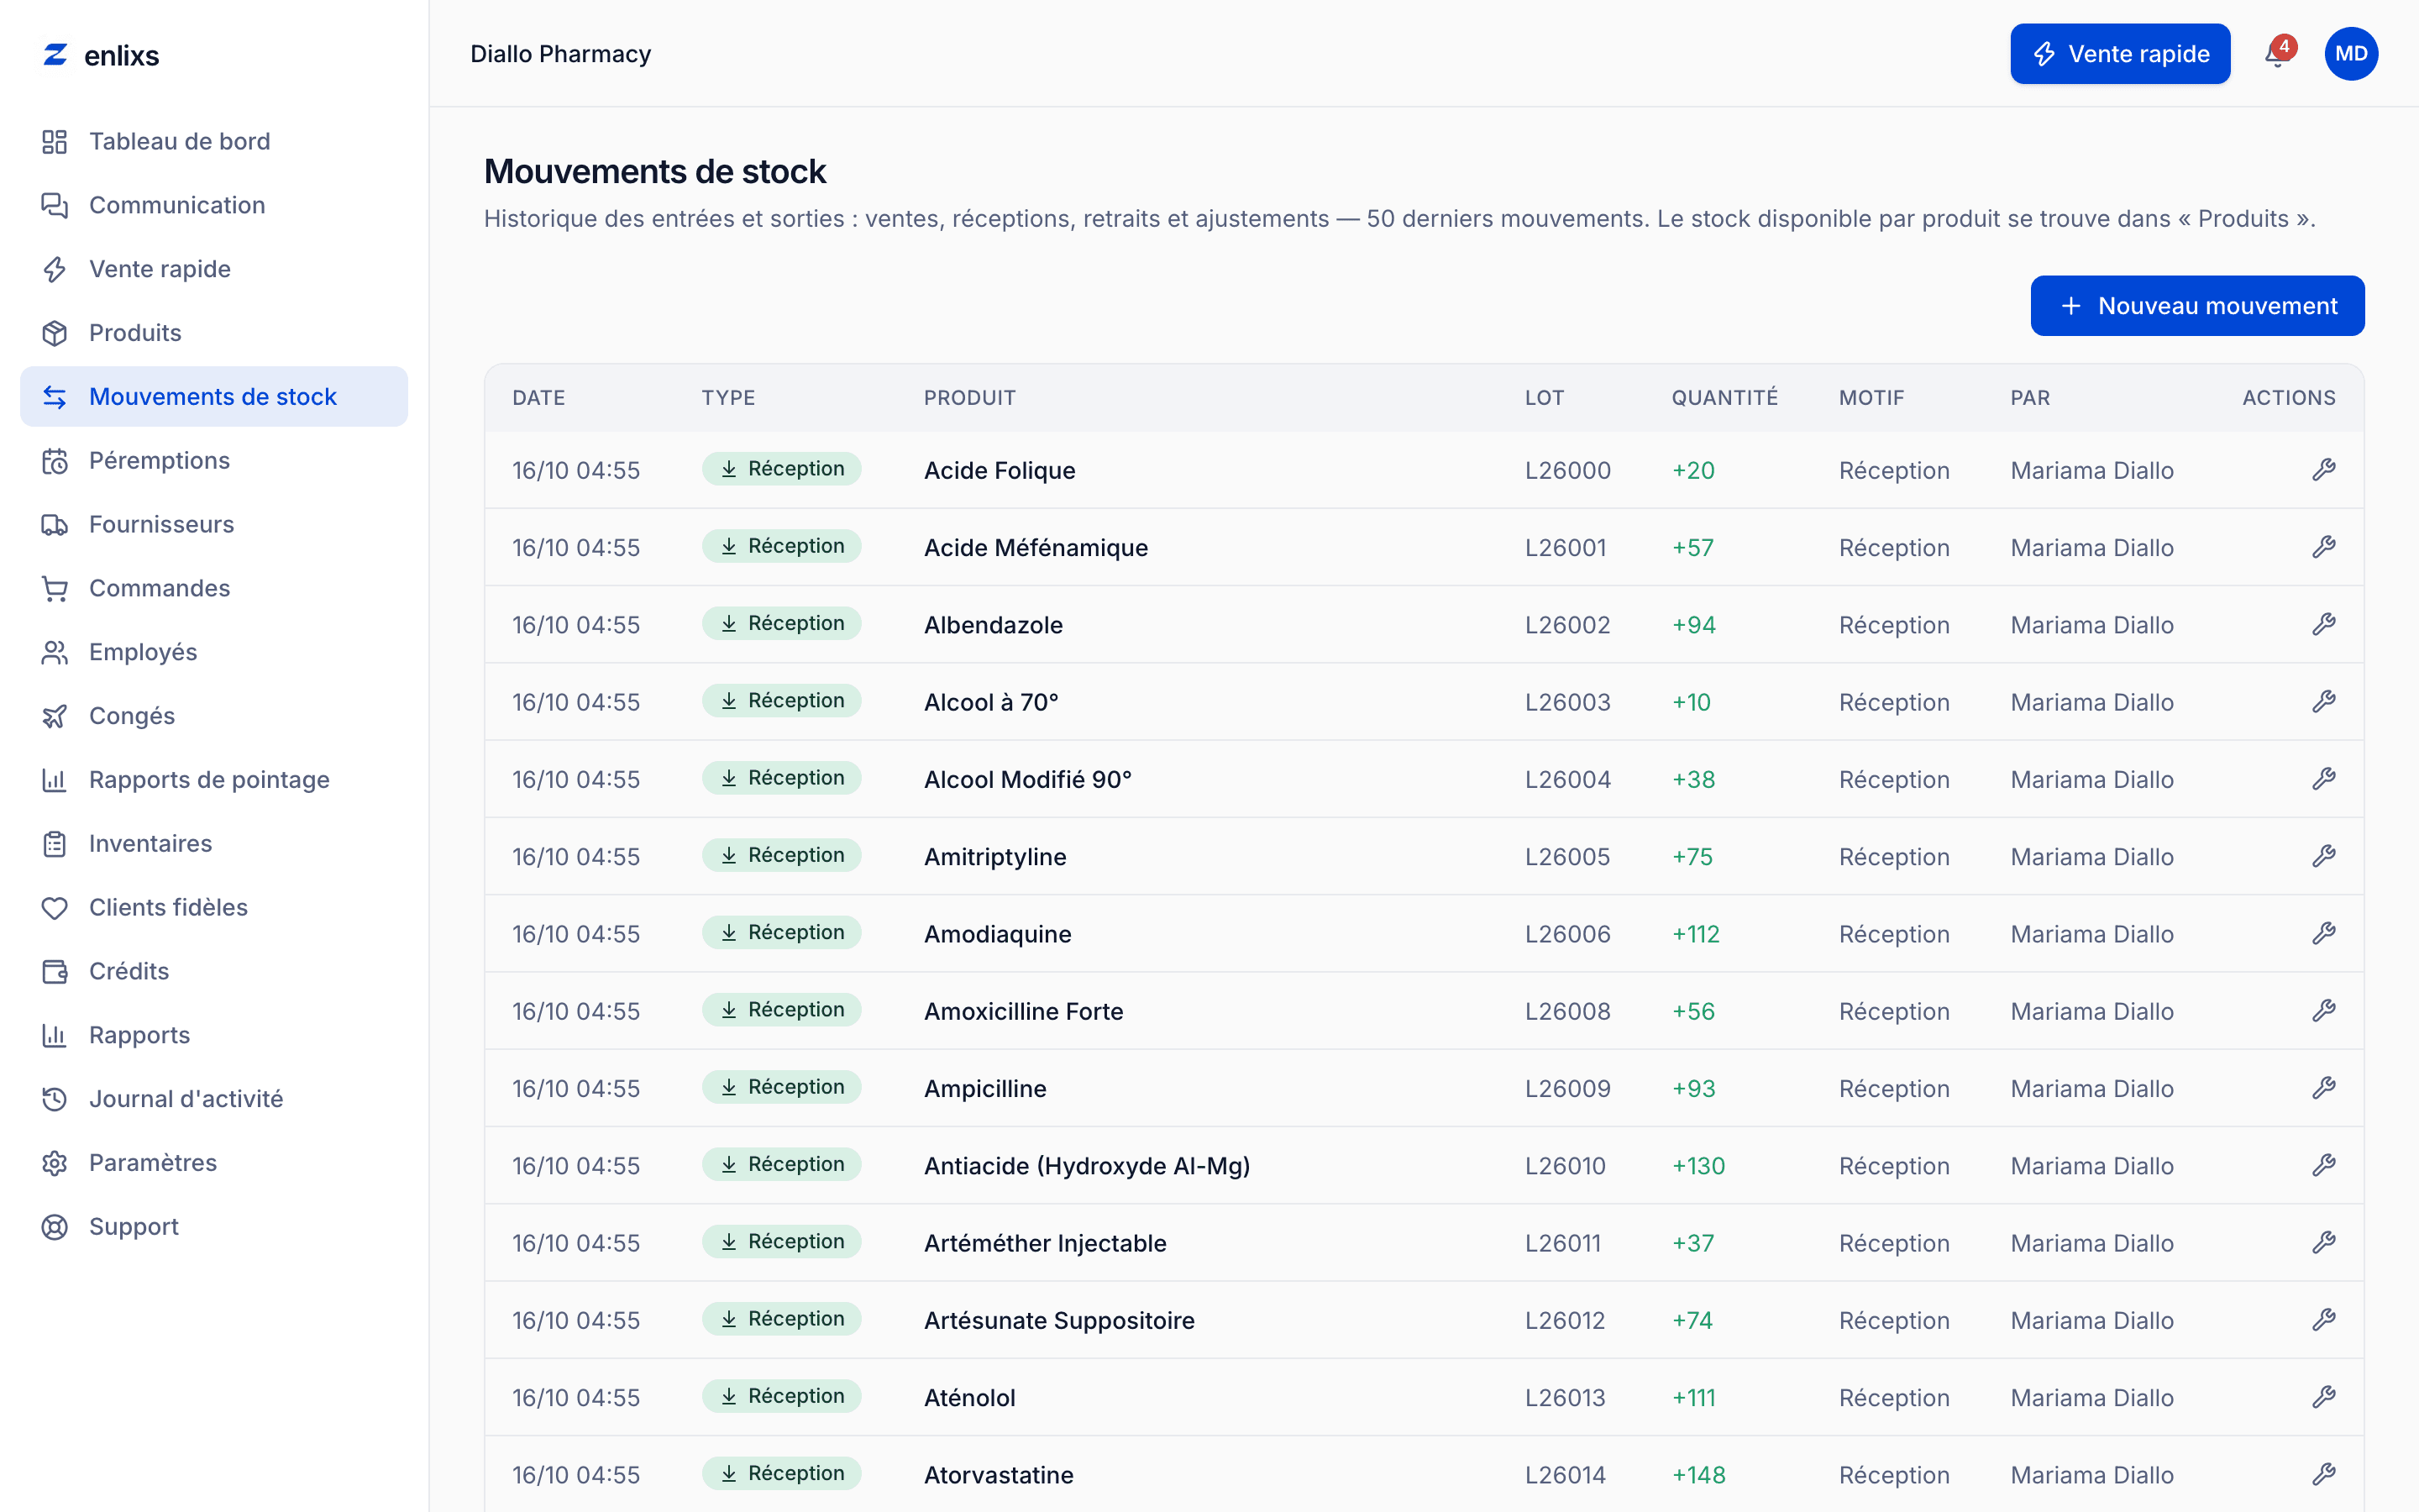Navigate to Produits page
This screenshot has height=1512, width=2419.
click(214, 333)
